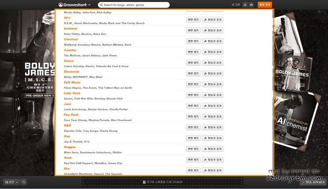Show related genres for Country
328x189 pixels.
click(x=193, y=52)
